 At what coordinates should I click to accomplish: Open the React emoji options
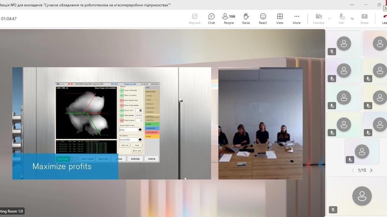click(263, 19)
